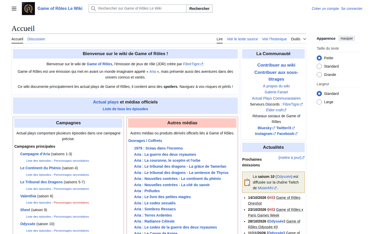Open Ouvrages / Coffrets link
The width and height of the screenshot is (375, 234).
(x=145, y=141)
